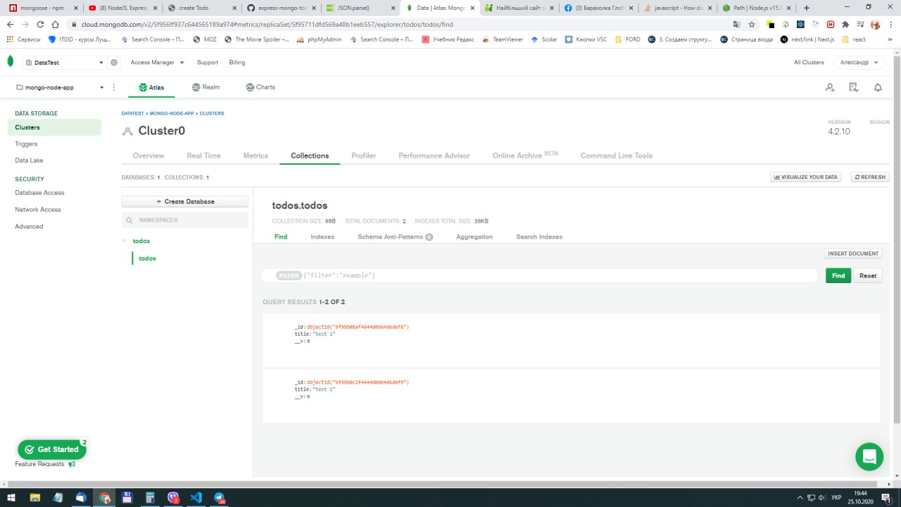Screen dimensions: 901x507
Task: Collapse the todos database tree
Action: click(125, 241)
